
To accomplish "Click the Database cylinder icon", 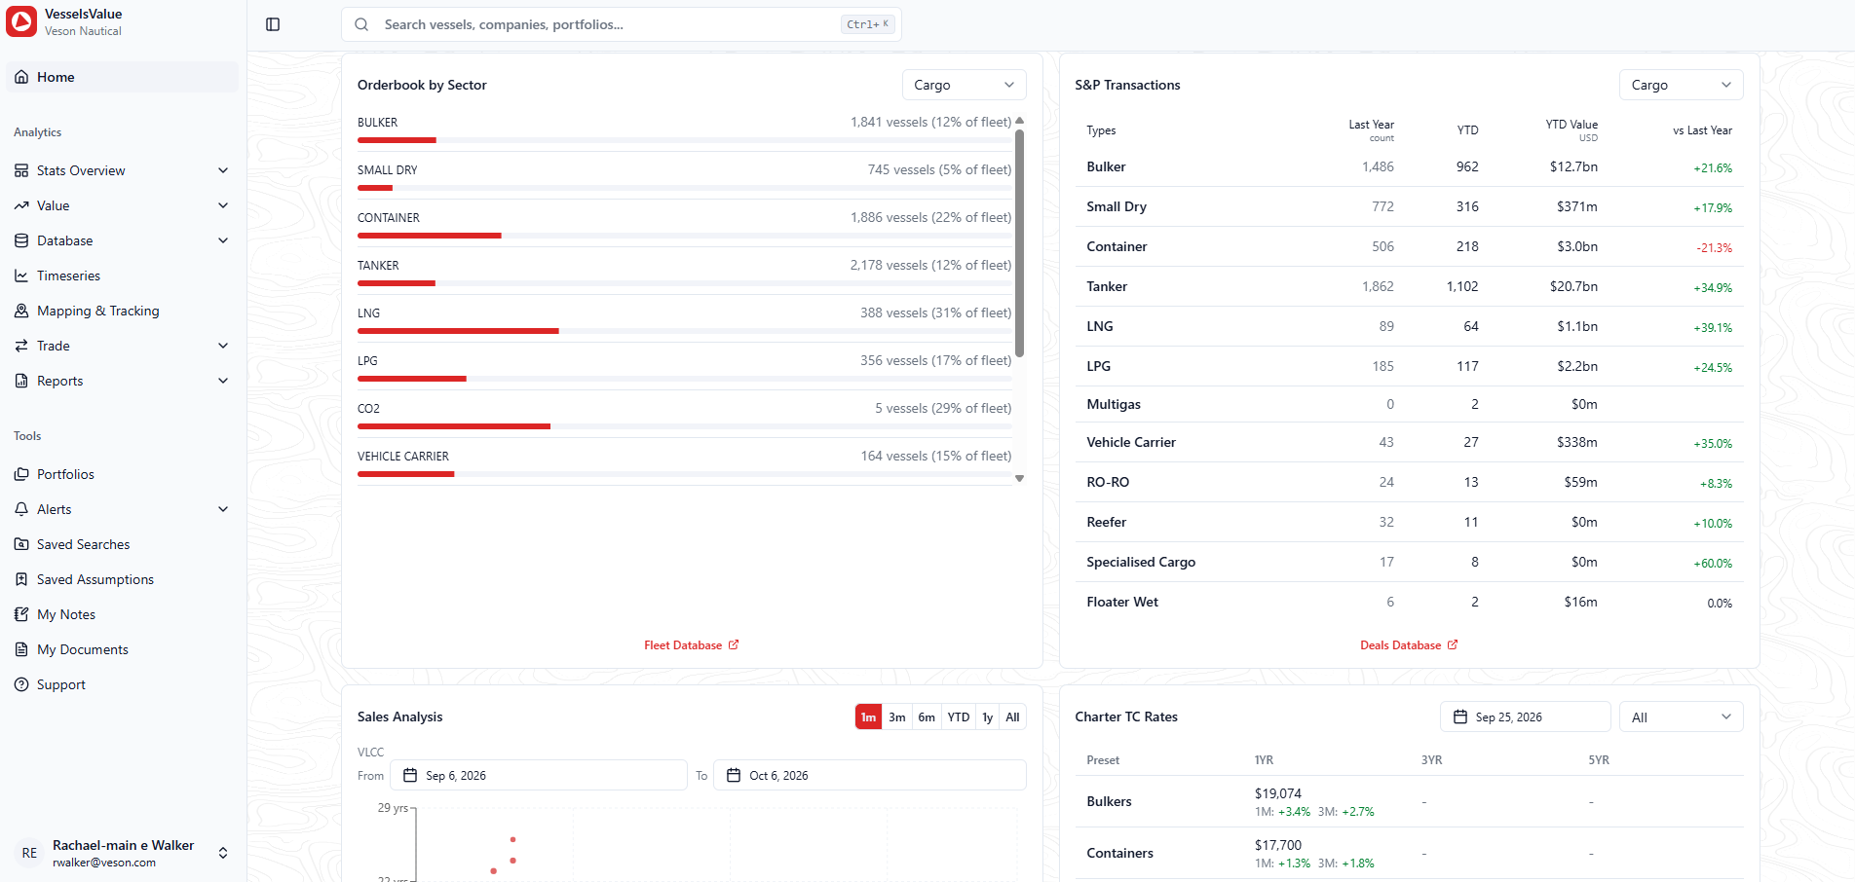I will tap(21, 240).
